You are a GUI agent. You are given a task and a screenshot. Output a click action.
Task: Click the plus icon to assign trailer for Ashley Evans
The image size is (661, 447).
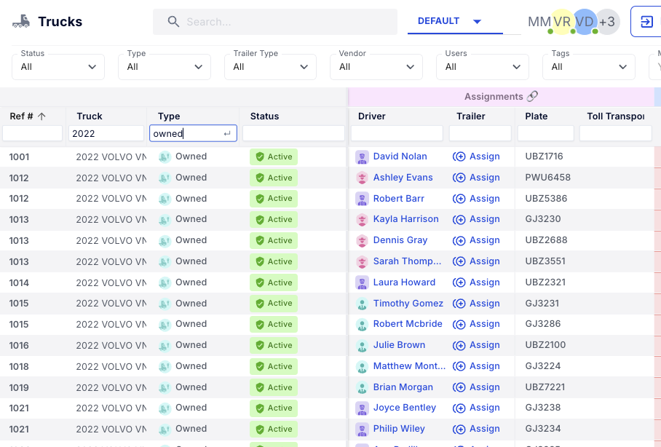pyautogui.click(x=459, y=178)
